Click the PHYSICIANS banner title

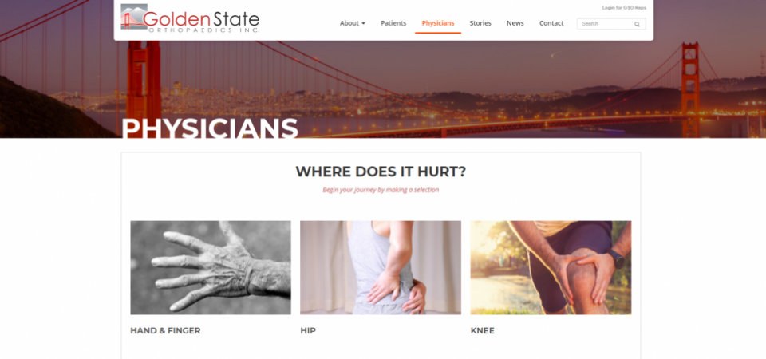pyautogui.click(x=210, y=128)
